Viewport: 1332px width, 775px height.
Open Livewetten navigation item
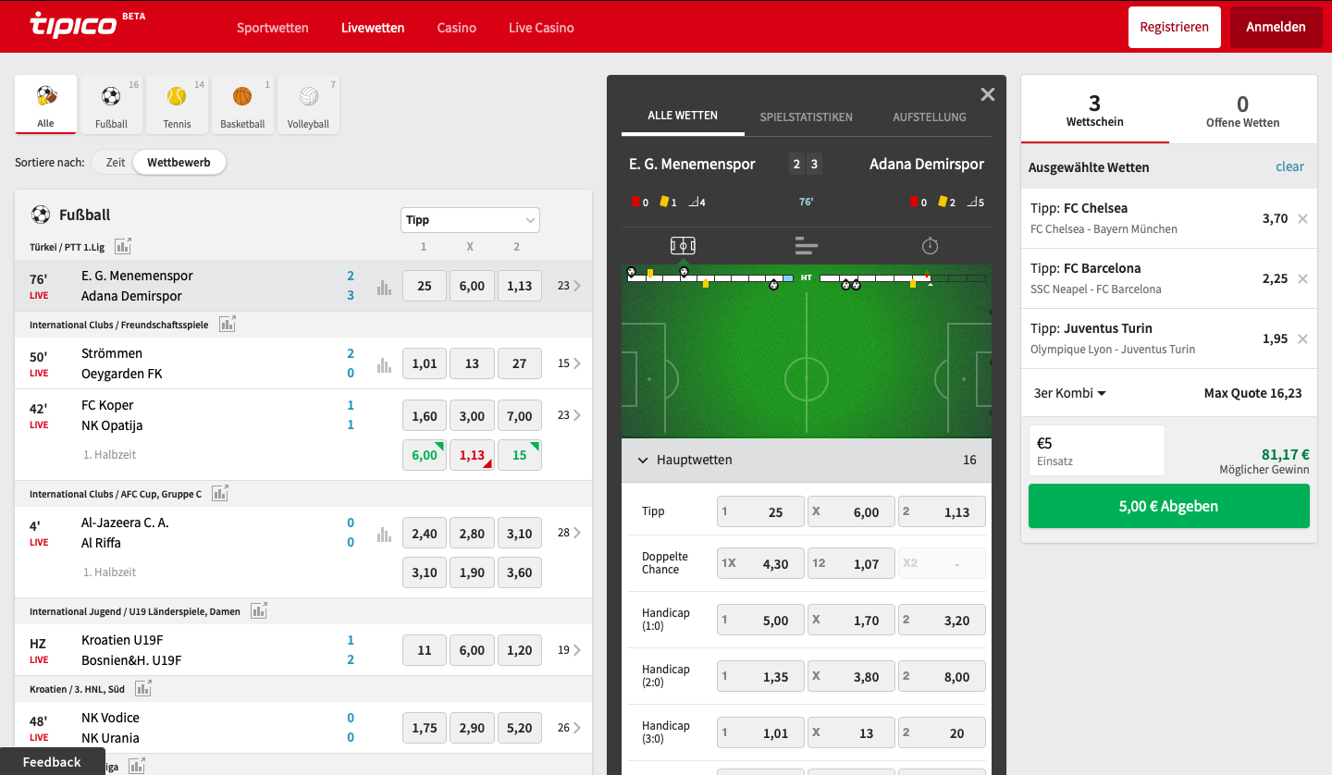pos(373,28)
